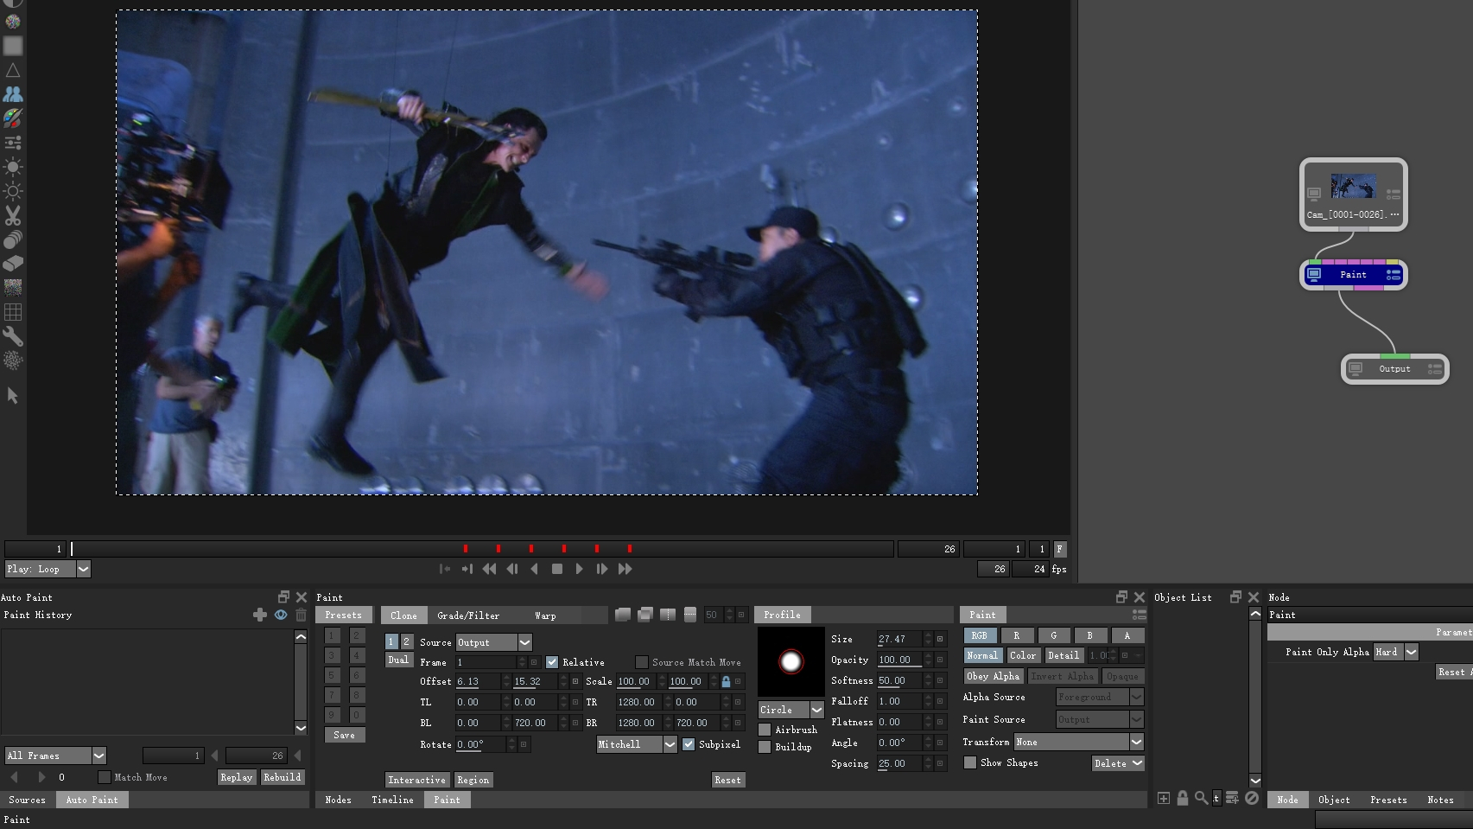The image size is (1473, 829).
Task: Click the add layer icon in Object List
Action: point(1233,798)
